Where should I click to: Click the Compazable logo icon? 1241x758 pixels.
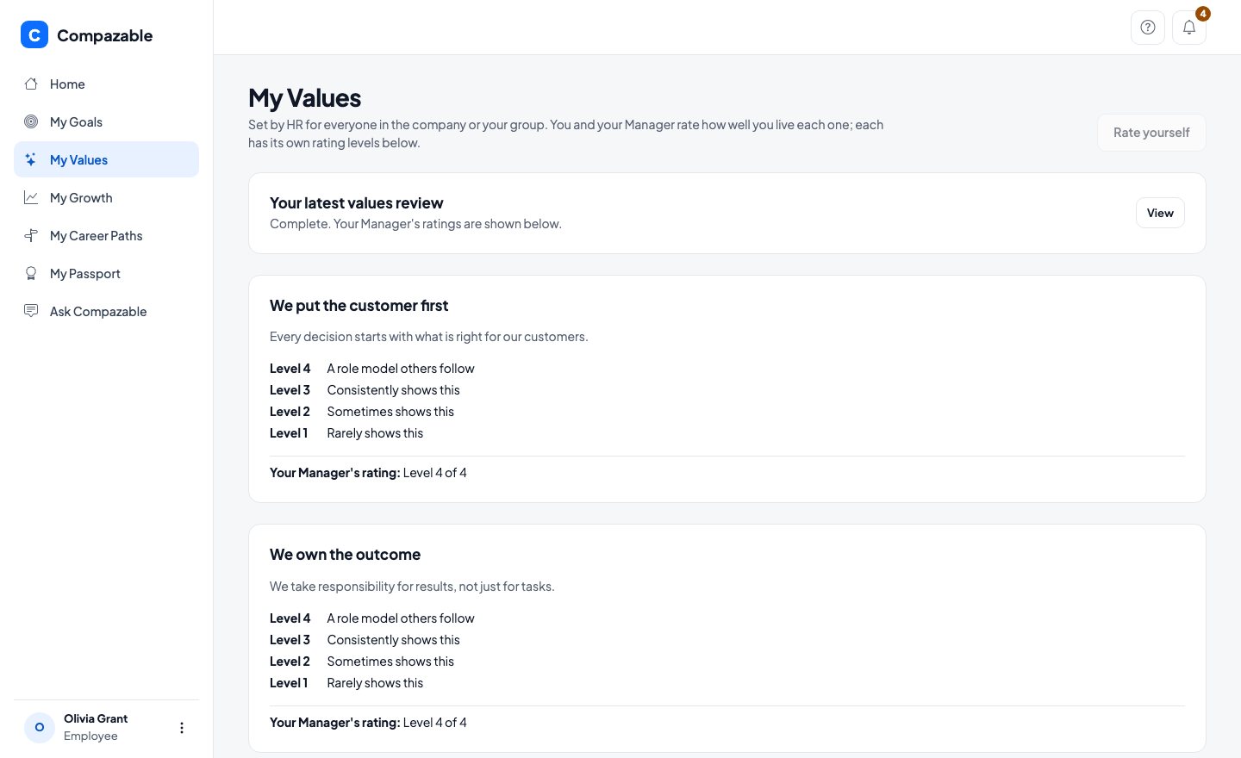click(x=34, y=35)
